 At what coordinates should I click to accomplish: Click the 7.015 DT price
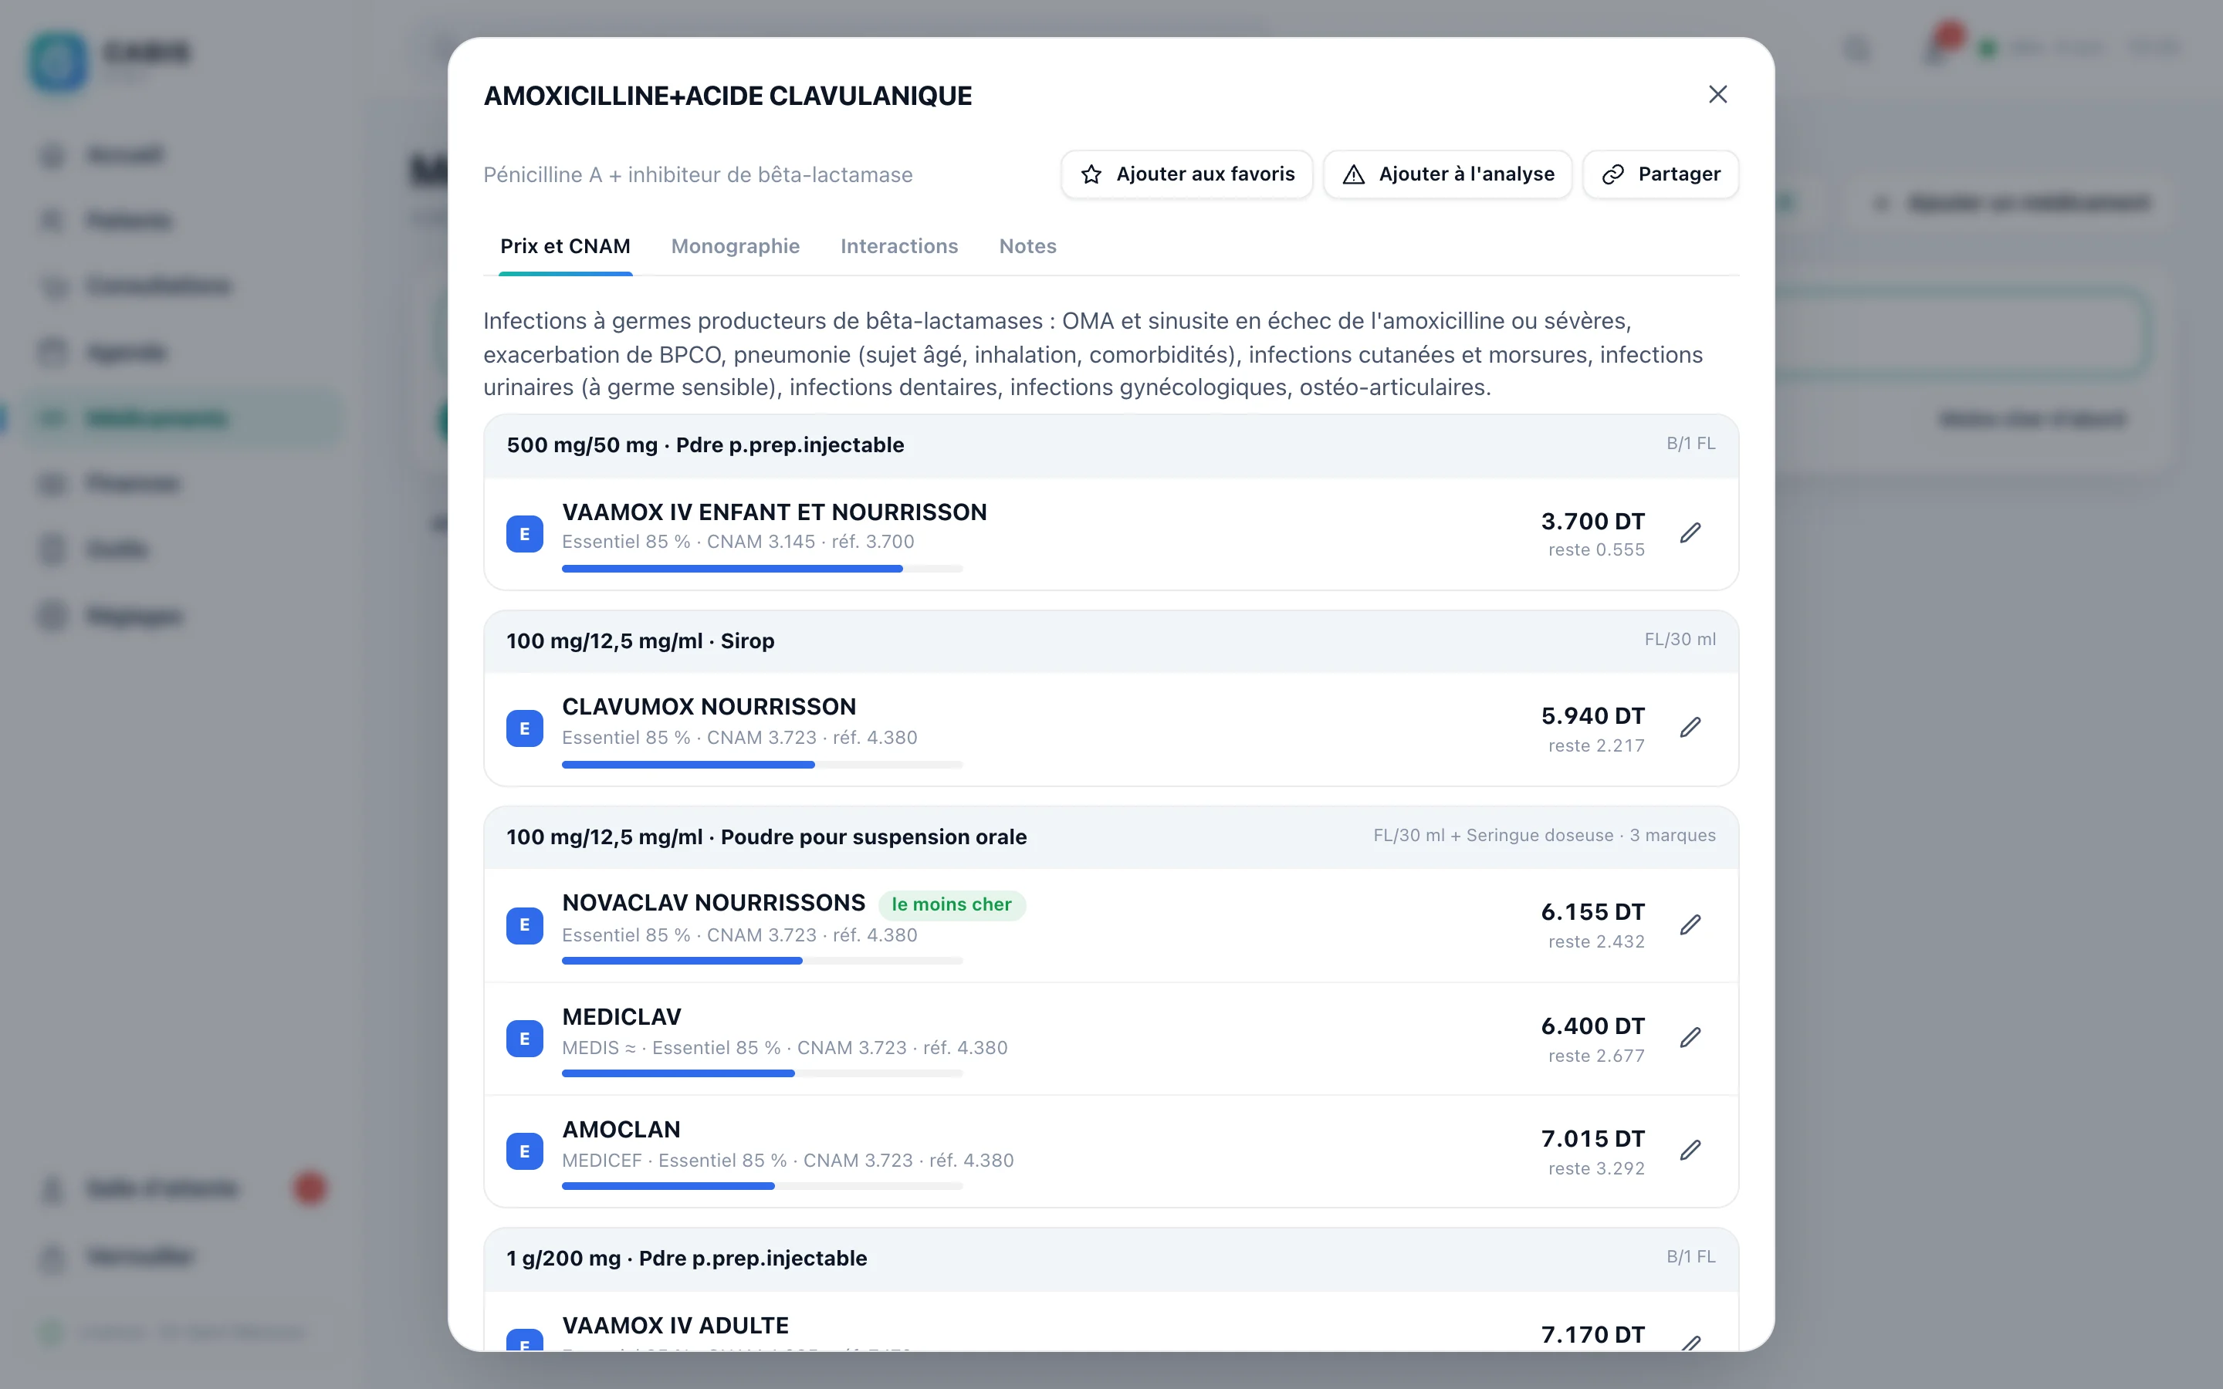1592,1139
